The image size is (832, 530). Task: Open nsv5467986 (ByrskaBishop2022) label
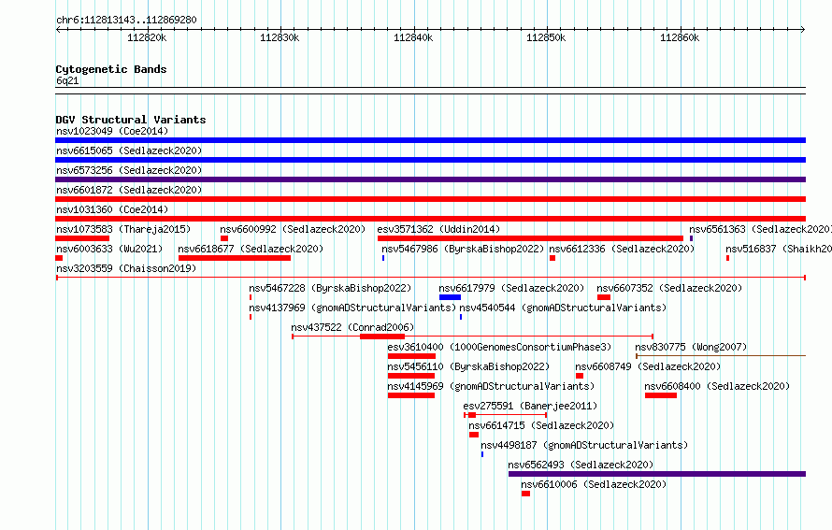click(x=463, y=249)
